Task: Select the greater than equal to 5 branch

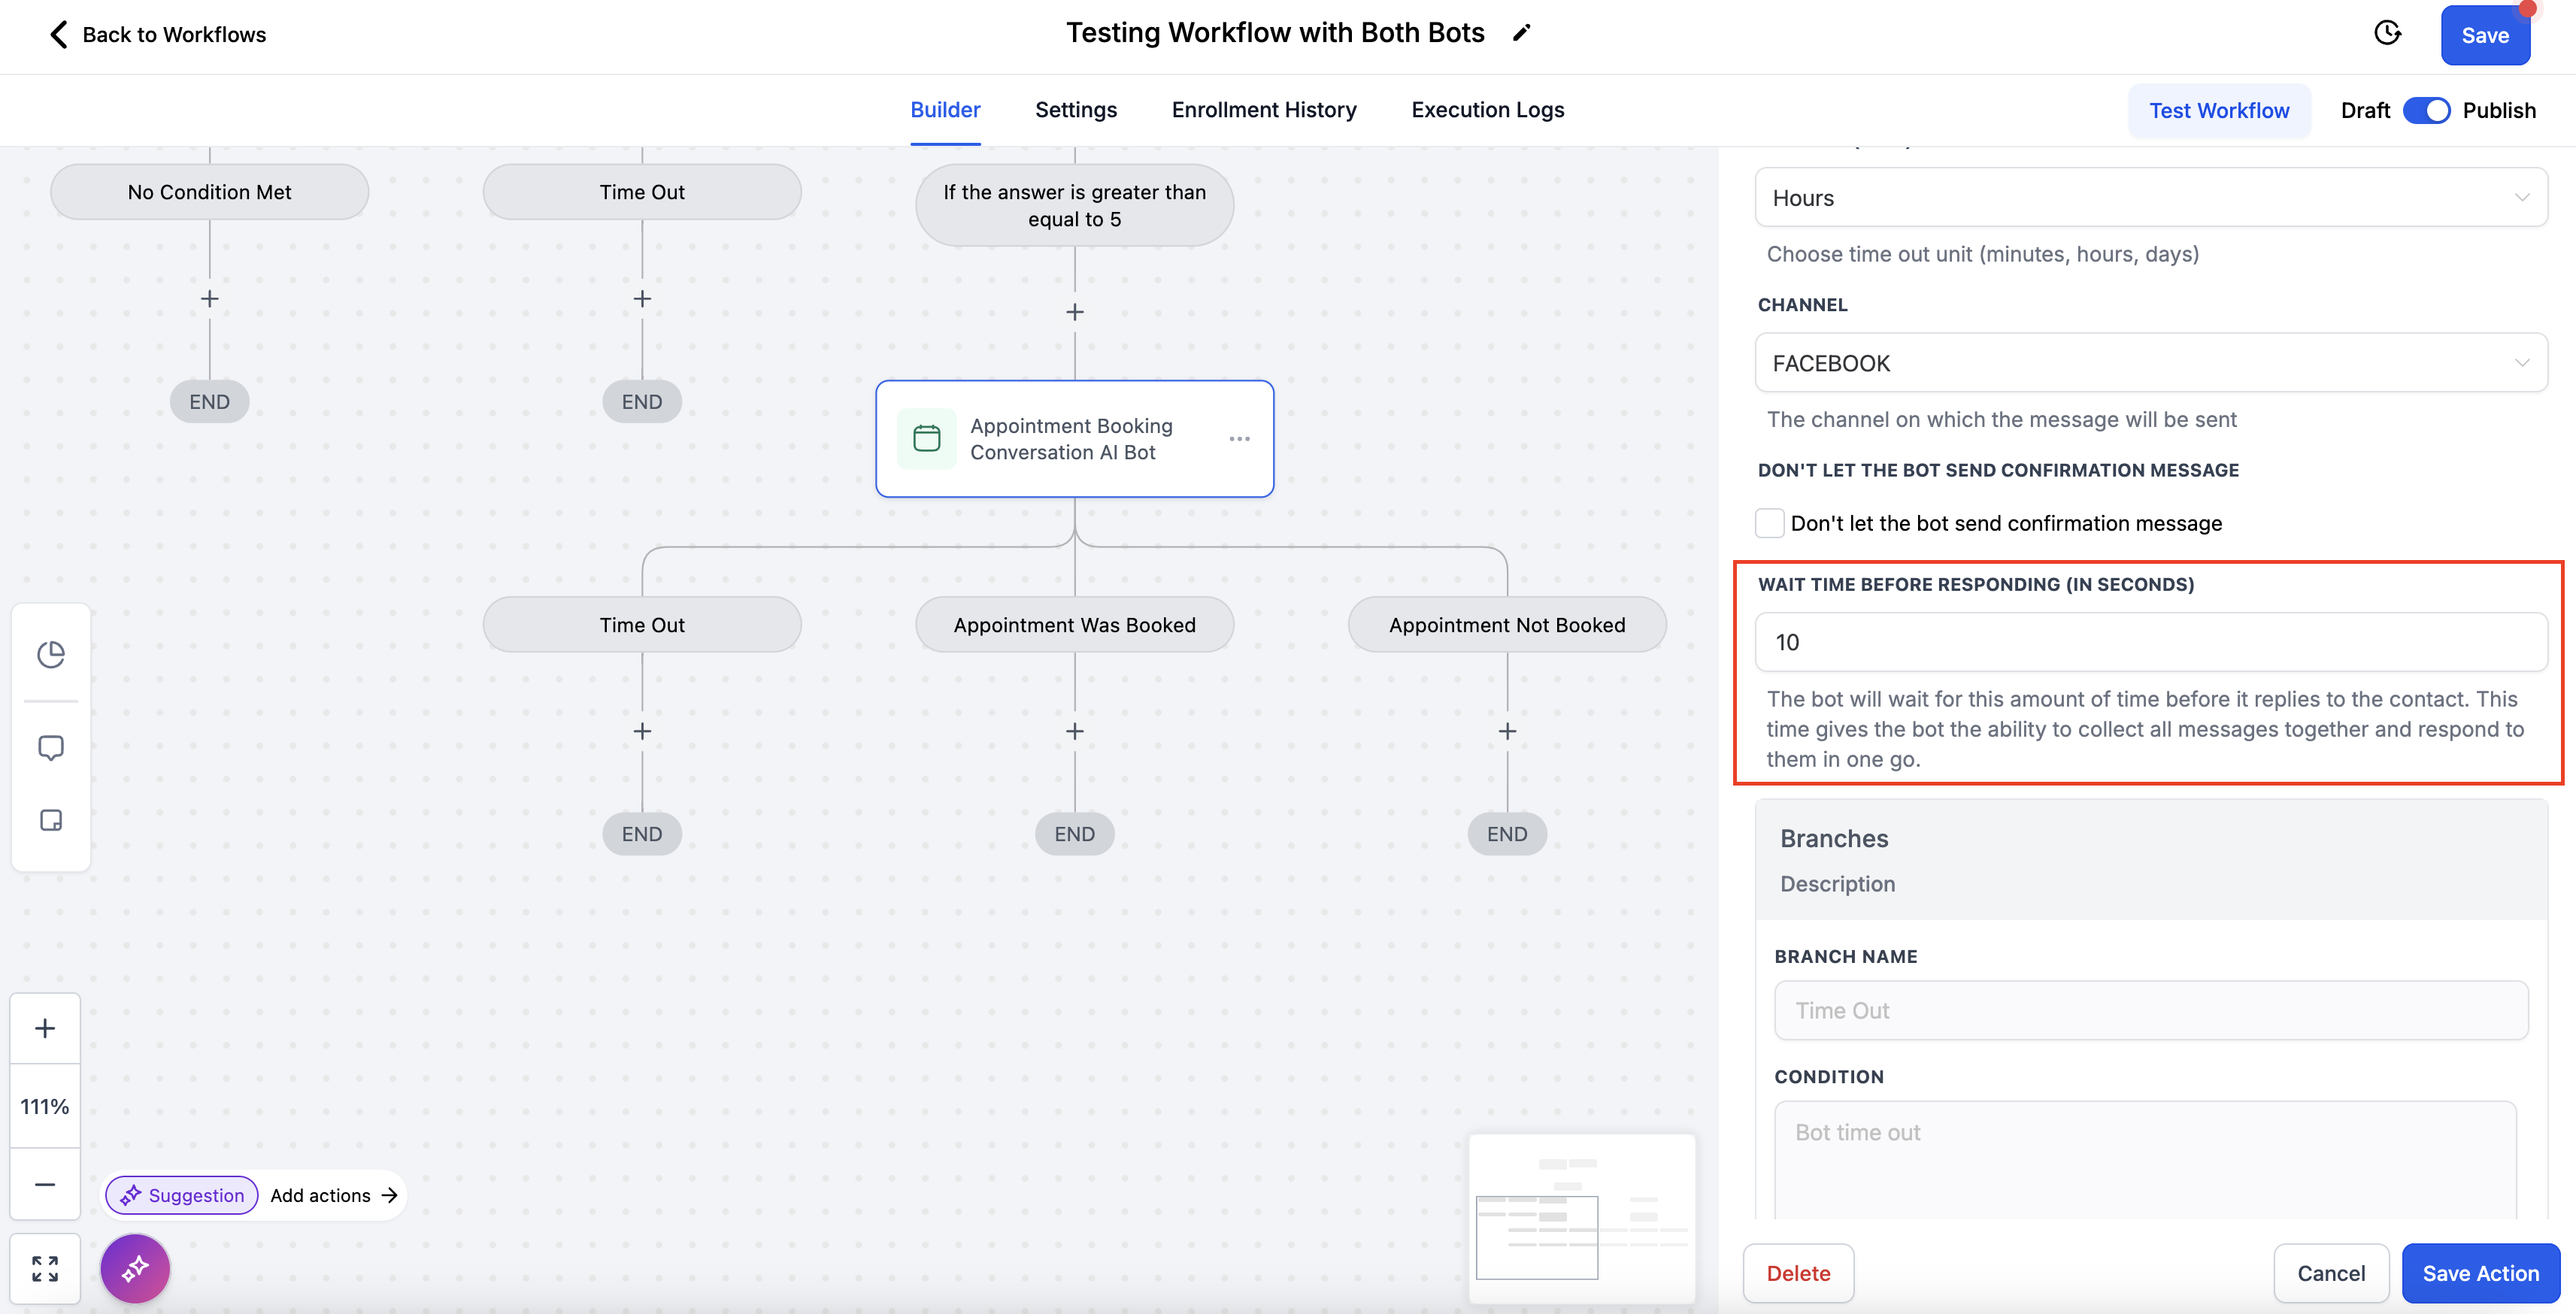Action: click(x=1075, y=205)
